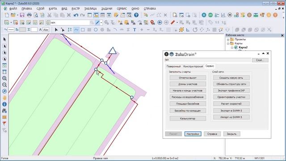Click the Слой... button in ZuluDrain
This screenshot has width=286, height=161.
(x=260, y=60)
